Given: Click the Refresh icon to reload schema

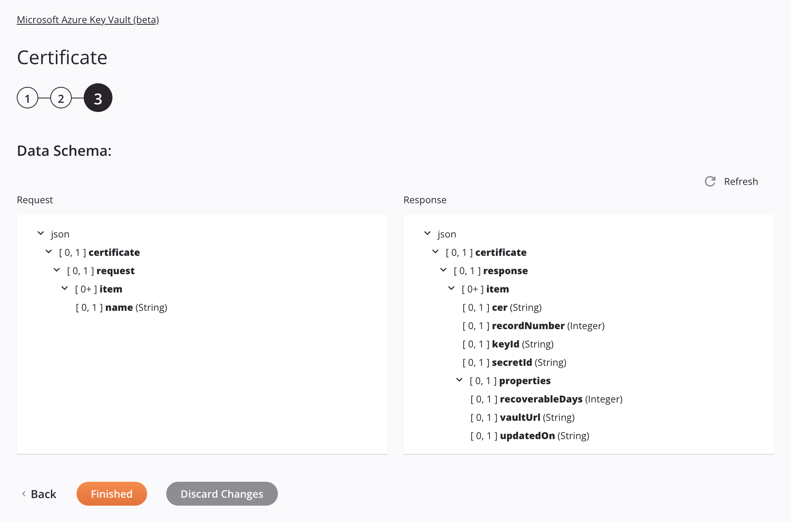Looking at the screenshot, I should click(x=712, y=181).
